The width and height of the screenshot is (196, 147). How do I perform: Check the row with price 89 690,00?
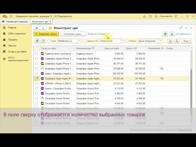(36, 58)
